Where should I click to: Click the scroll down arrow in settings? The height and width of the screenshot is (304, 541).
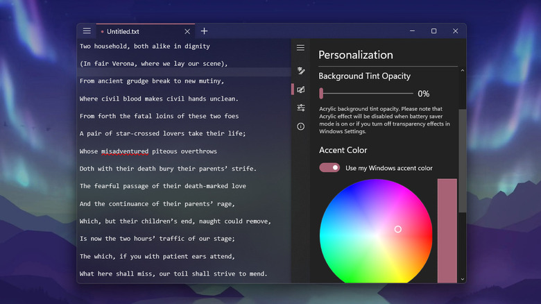pyautogui.click(x=463, y=279)
